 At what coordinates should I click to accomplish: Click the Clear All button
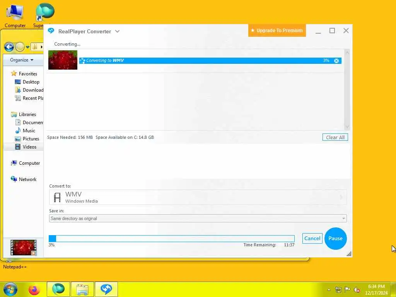[335, 137]
